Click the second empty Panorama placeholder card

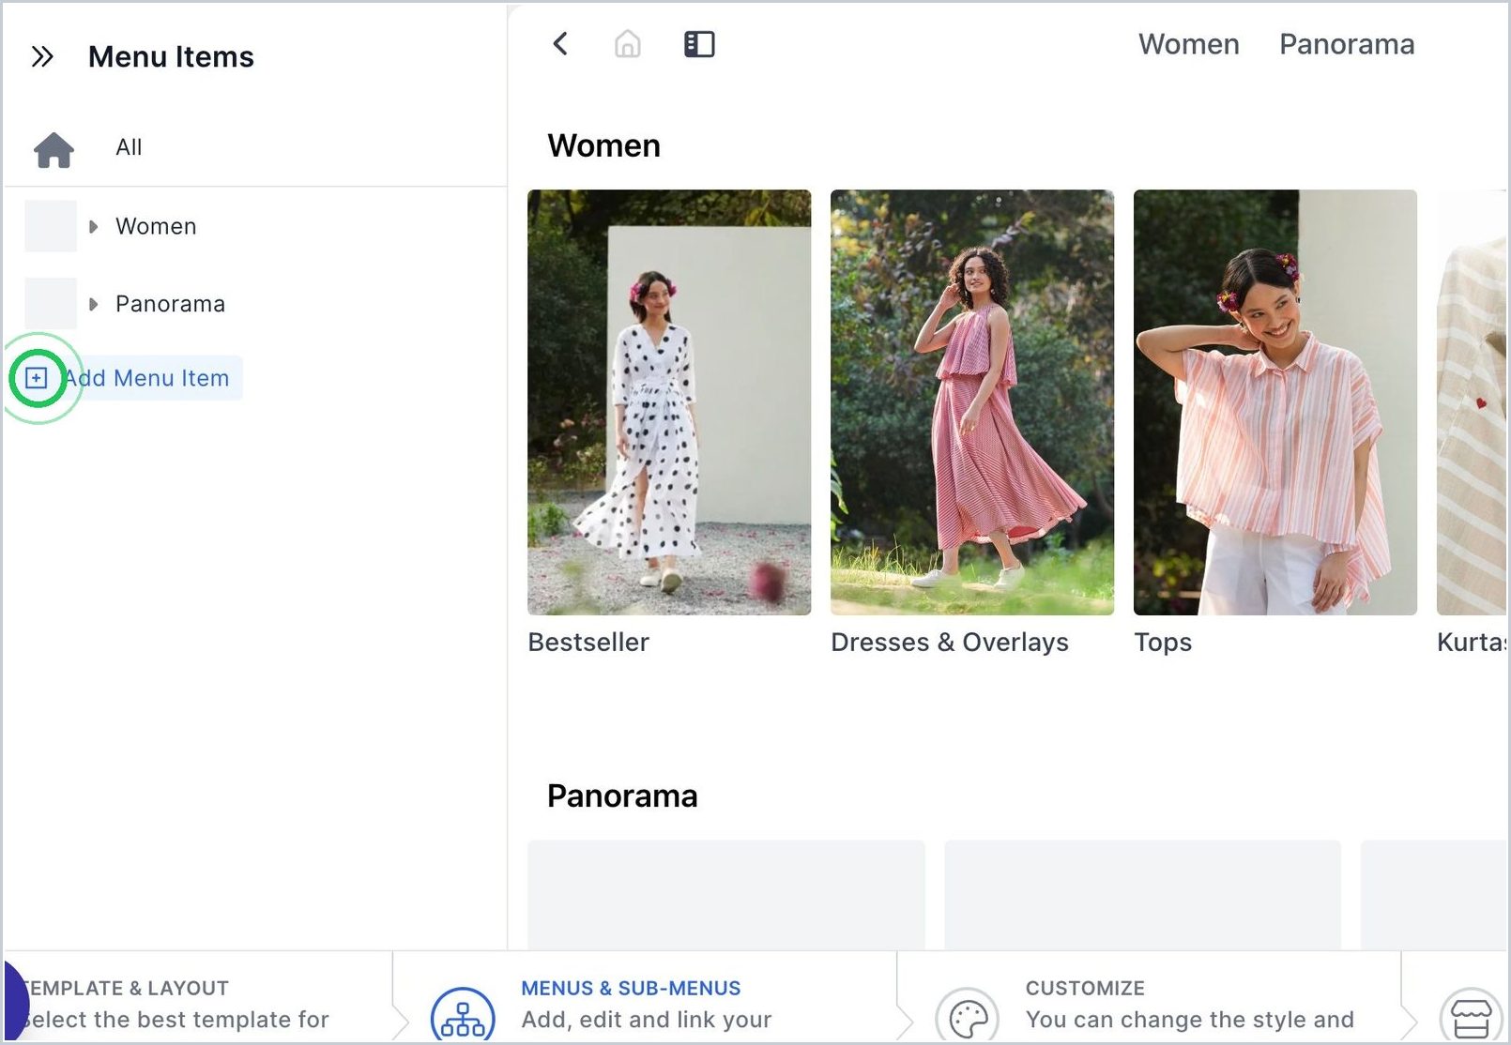coord(1142,895)
